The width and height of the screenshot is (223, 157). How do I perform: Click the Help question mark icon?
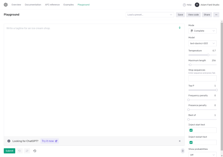(184, 5)
